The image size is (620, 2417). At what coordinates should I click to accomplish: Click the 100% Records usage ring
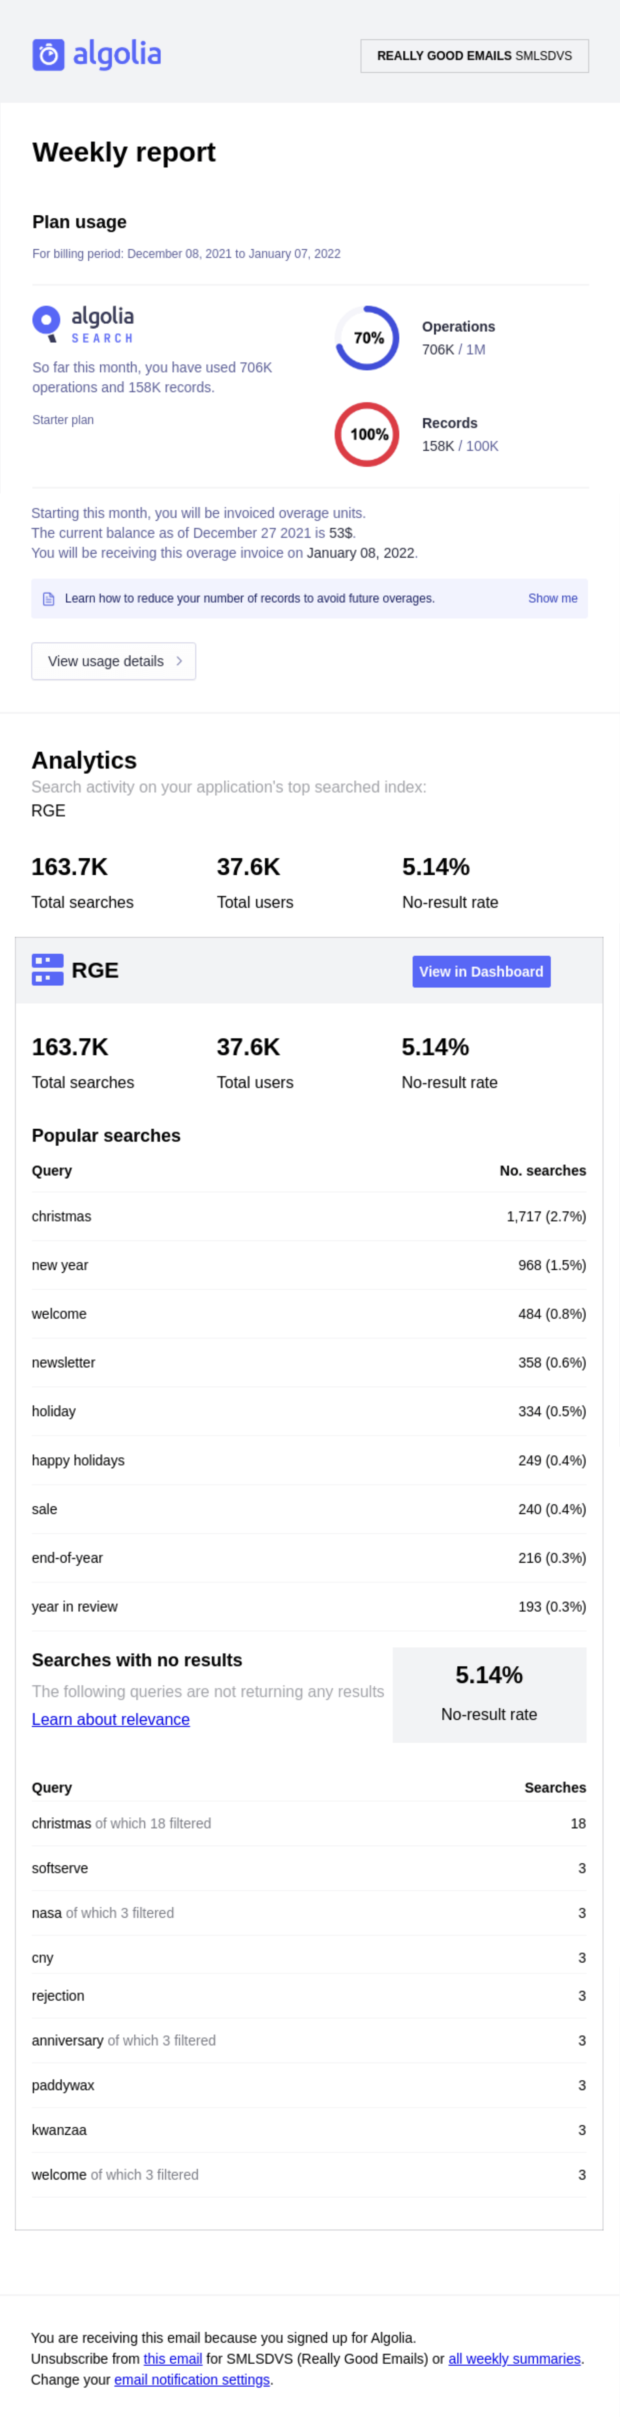[x=367, y=435]
